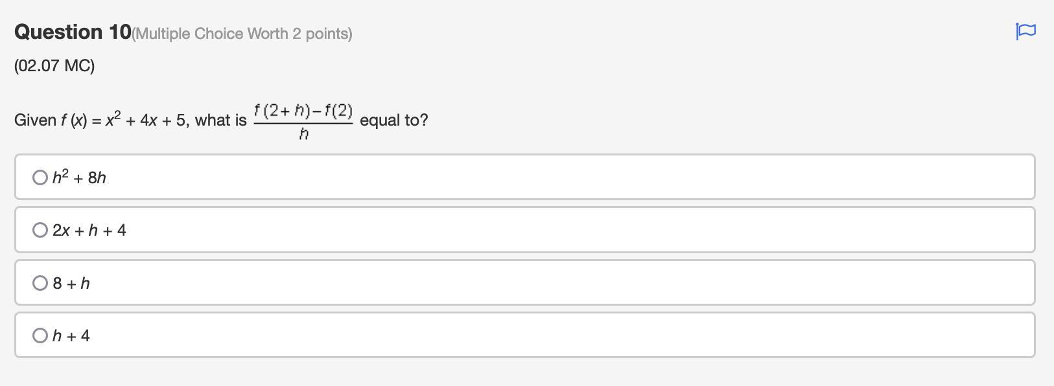The image size is (1054, 386).
Task: Click the middle of the fourth answer box
Action: (525, 335)
